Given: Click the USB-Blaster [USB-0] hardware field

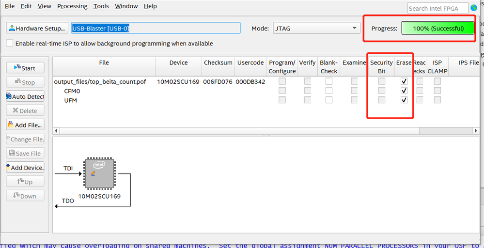Looking at the screenshot, I should [x=156, y=29].
